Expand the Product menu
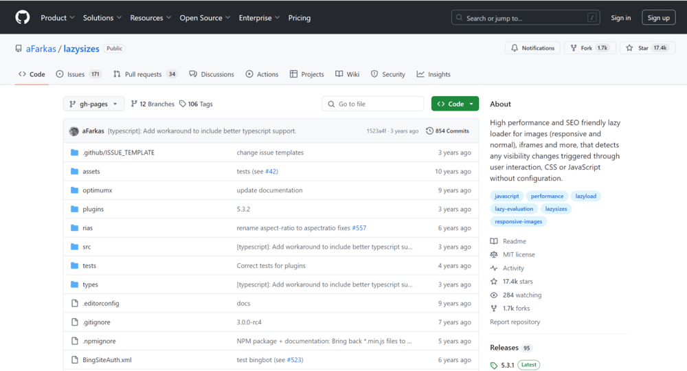This screenshot has width=687, height=371. coord(58,18)
